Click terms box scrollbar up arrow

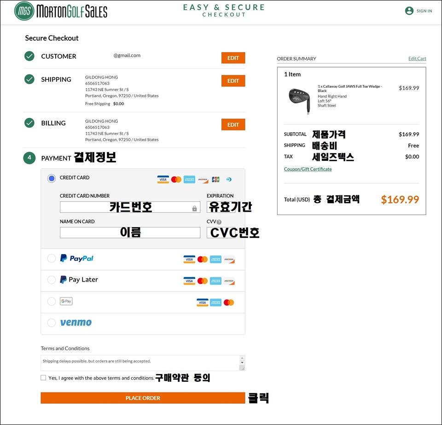pos(242,358)
